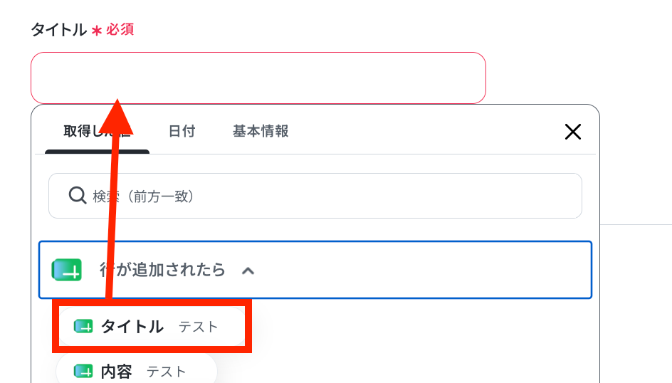Close the value picker panel with X
This screenshot has height=383, width=672.
point(572,132)
